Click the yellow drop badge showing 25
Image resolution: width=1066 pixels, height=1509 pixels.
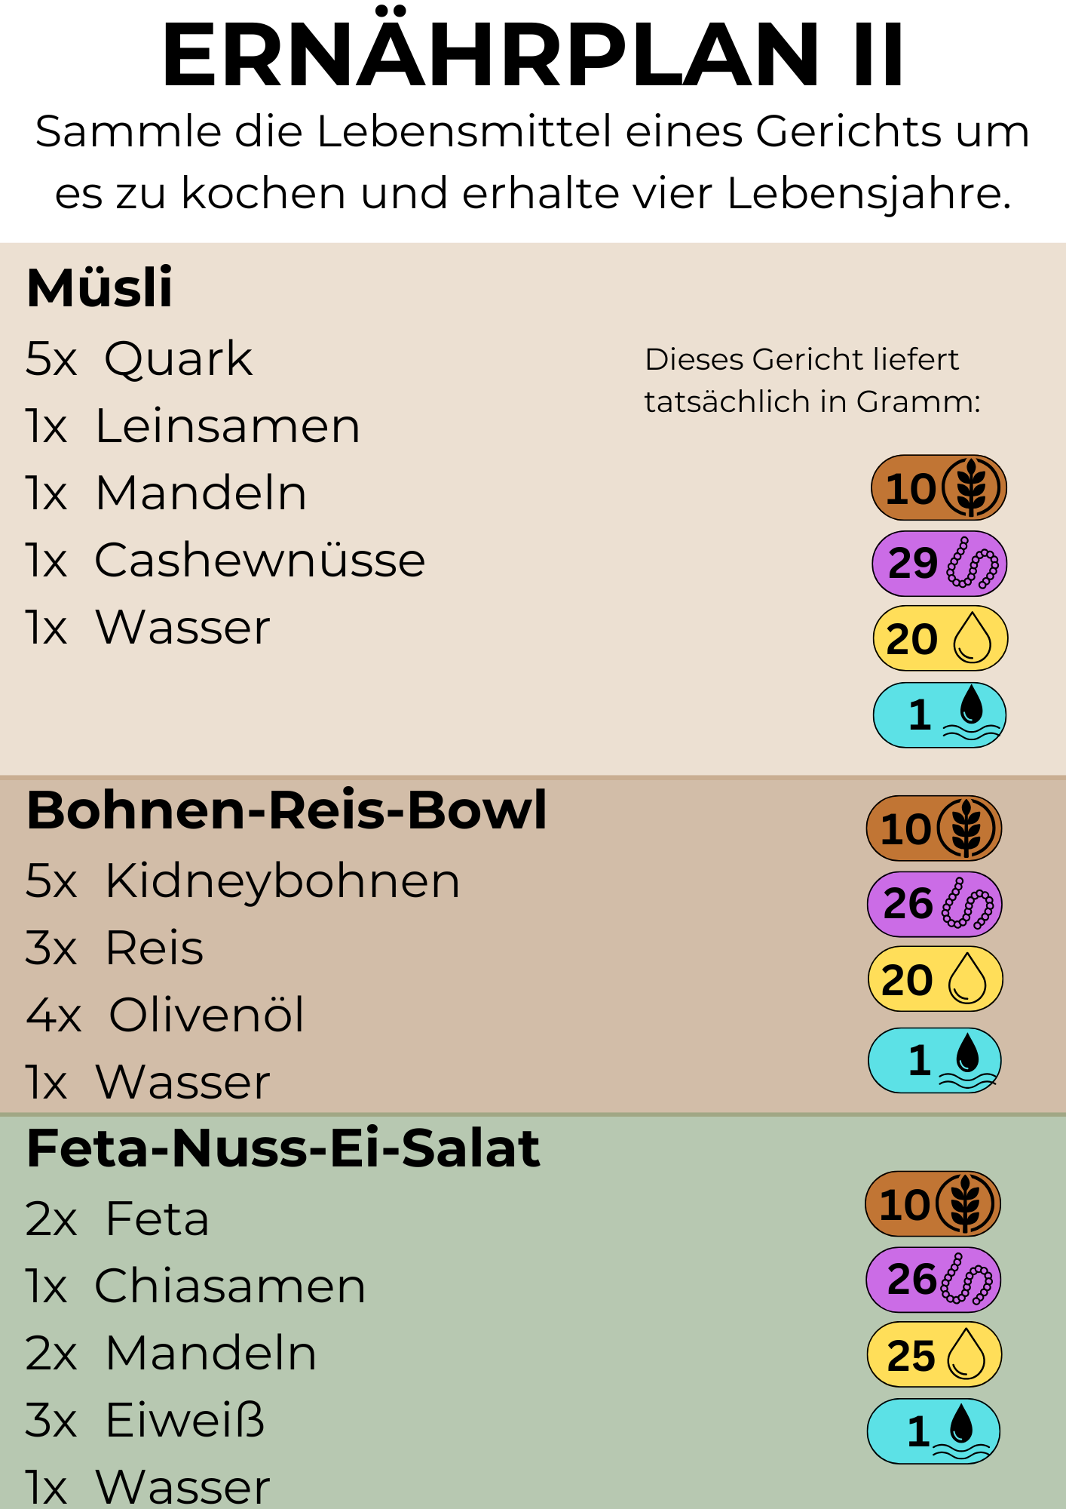(934, 1355)
